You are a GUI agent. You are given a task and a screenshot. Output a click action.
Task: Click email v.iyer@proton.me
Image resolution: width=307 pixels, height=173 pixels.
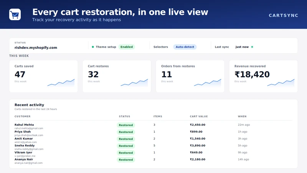(x=25, y=156)
